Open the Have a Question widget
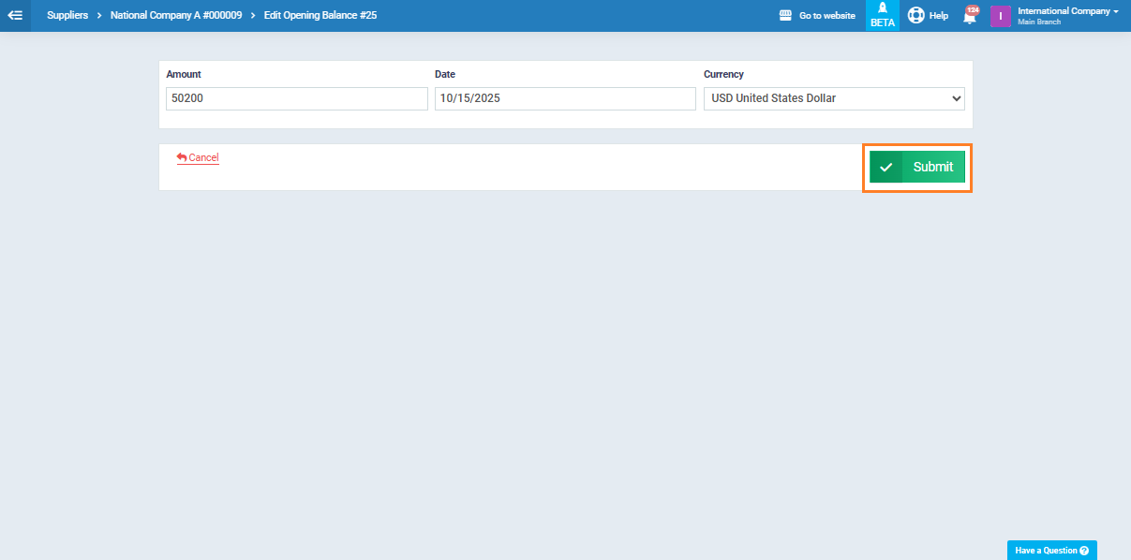The width and height of the screenshot is (1131, 560). (1046, 551)
